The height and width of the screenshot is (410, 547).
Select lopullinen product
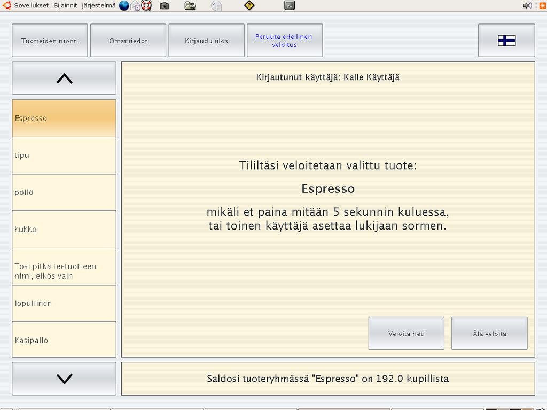64,304
